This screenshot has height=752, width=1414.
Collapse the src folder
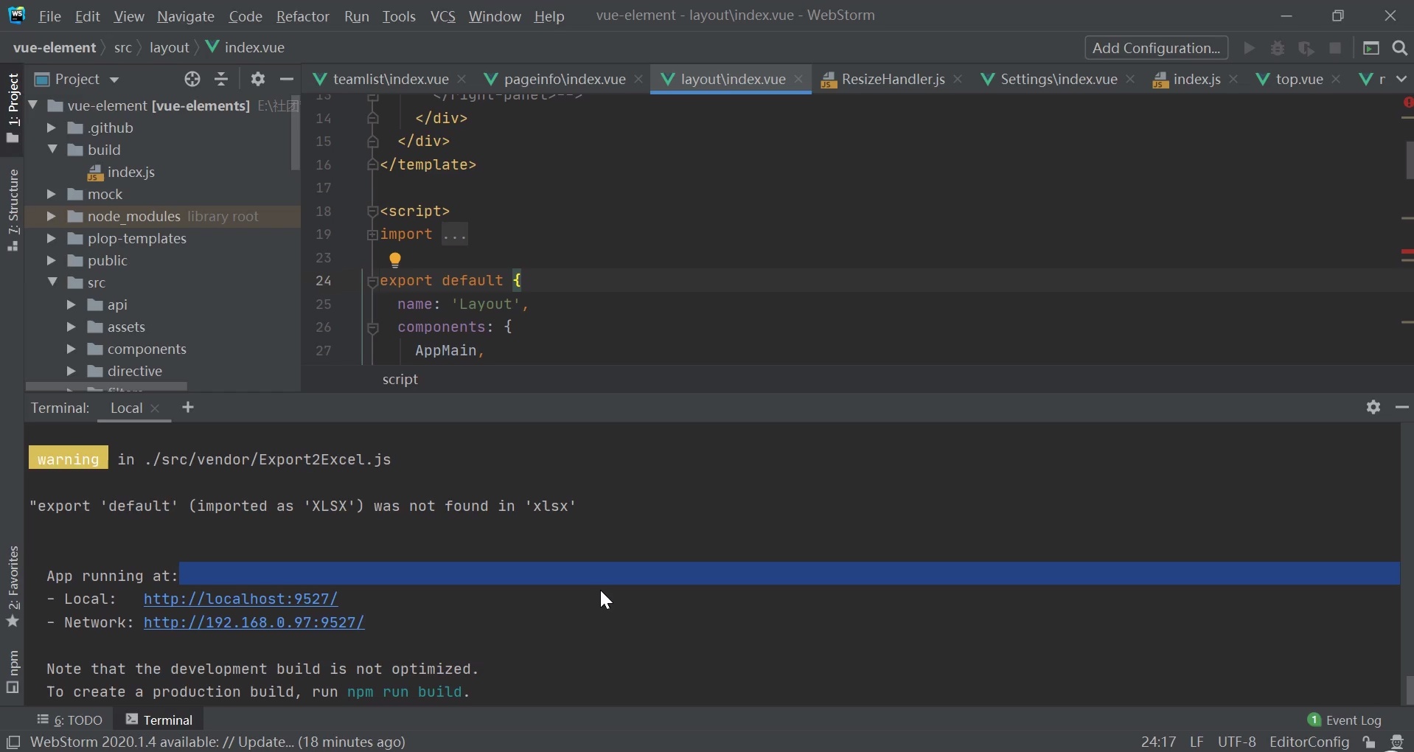(52, 282)
